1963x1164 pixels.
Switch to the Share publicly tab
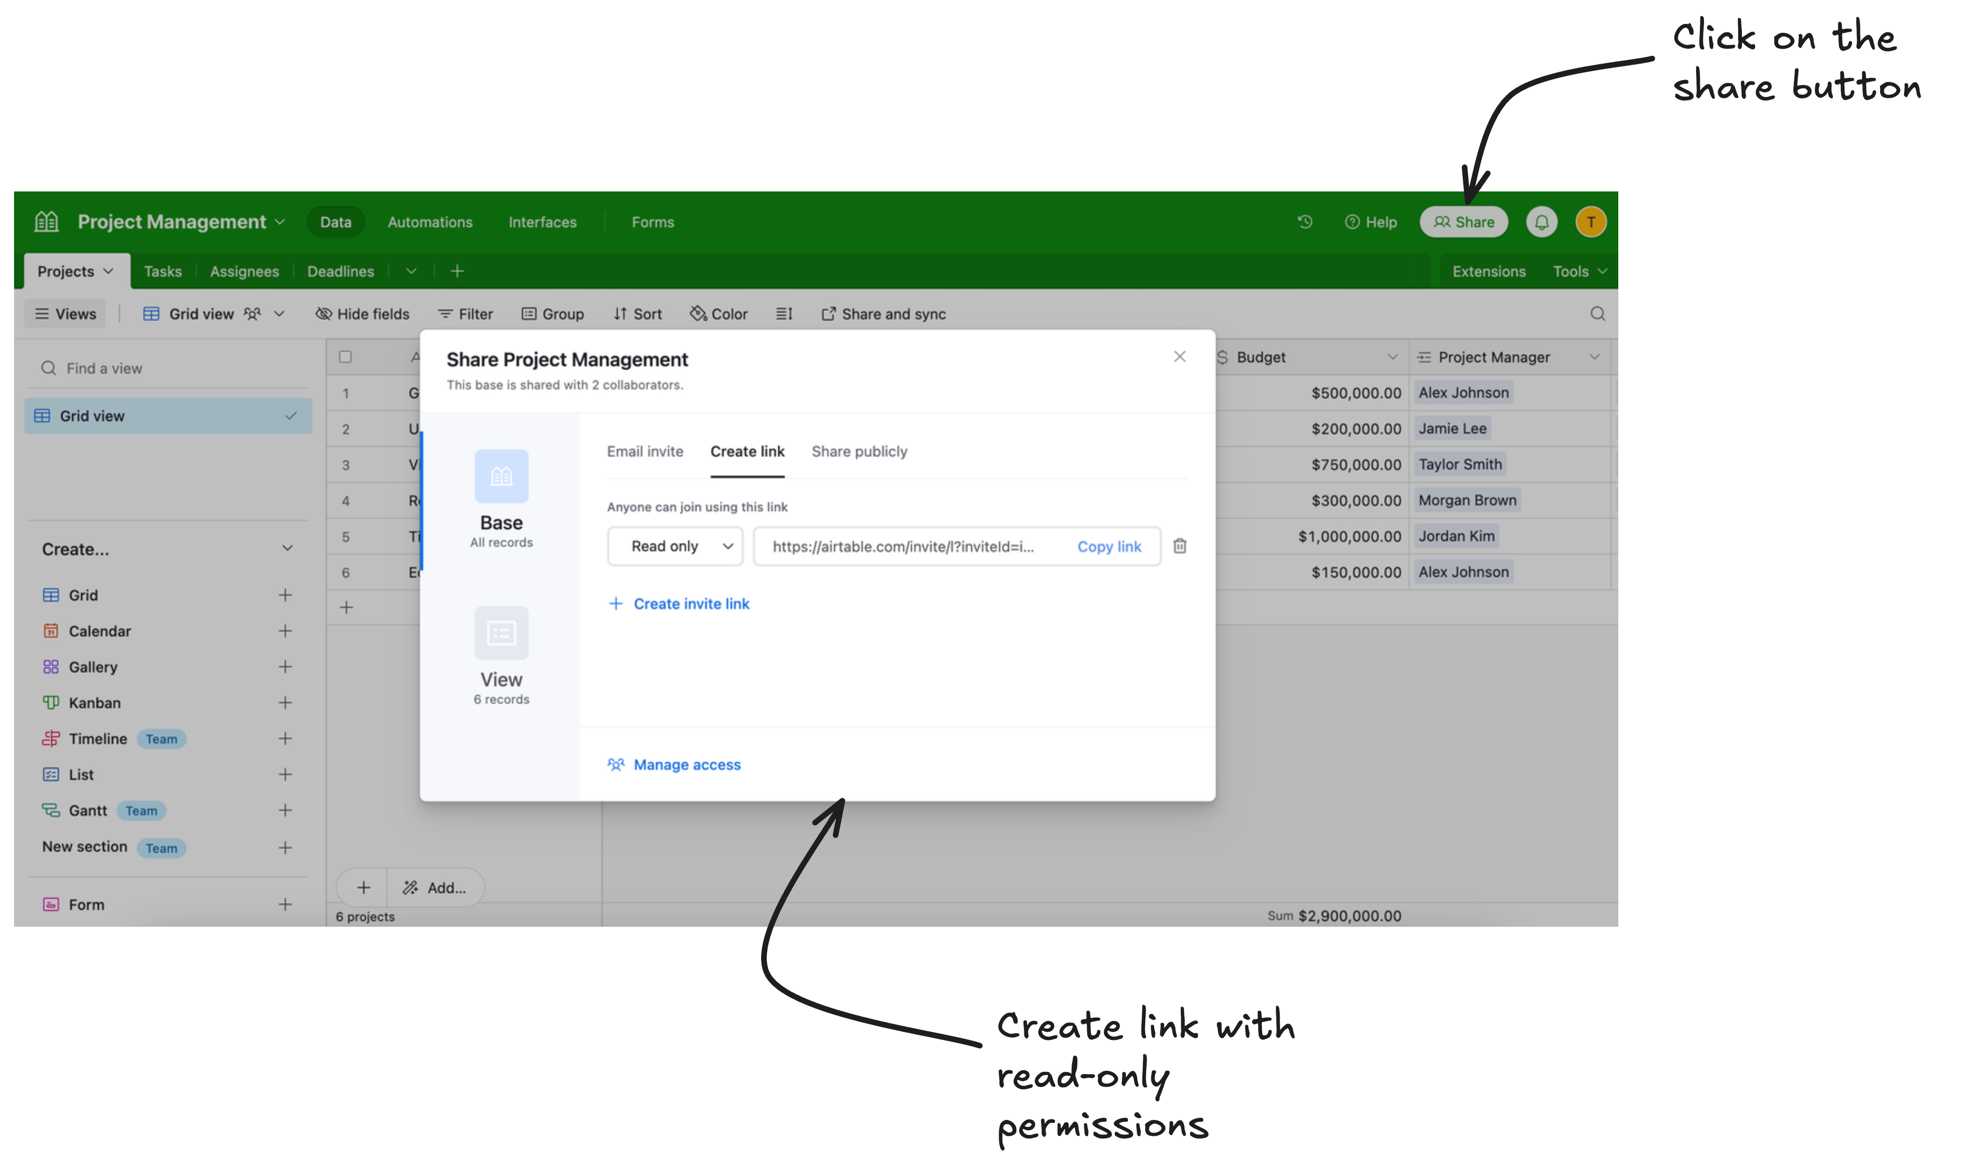click(x=859, y=451)
